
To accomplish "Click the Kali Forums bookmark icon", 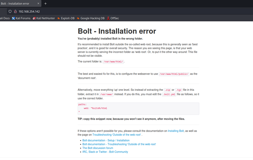I will tap(13, 18).
